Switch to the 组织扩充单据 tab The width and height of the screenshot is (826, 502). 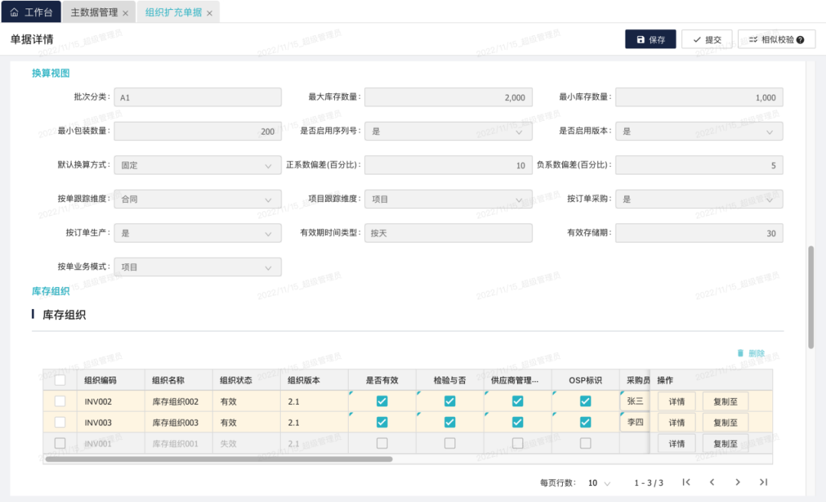[174, 12]
